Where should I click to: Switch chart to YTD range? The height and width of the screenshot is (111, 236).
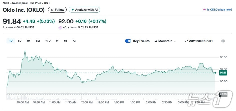tap(48, 41)
